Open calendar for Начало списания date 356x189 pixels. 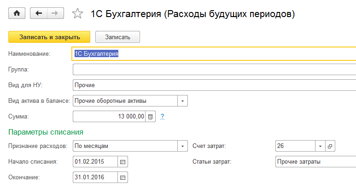pos(123,162)
